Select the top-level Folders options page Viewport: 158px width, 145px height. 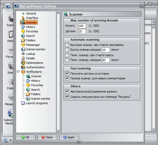point(31,40)
